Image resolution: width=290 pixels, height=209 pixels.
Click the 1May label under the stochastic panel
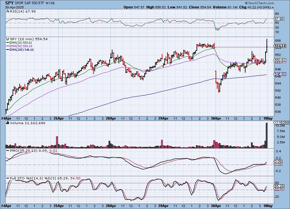point(268,206)
